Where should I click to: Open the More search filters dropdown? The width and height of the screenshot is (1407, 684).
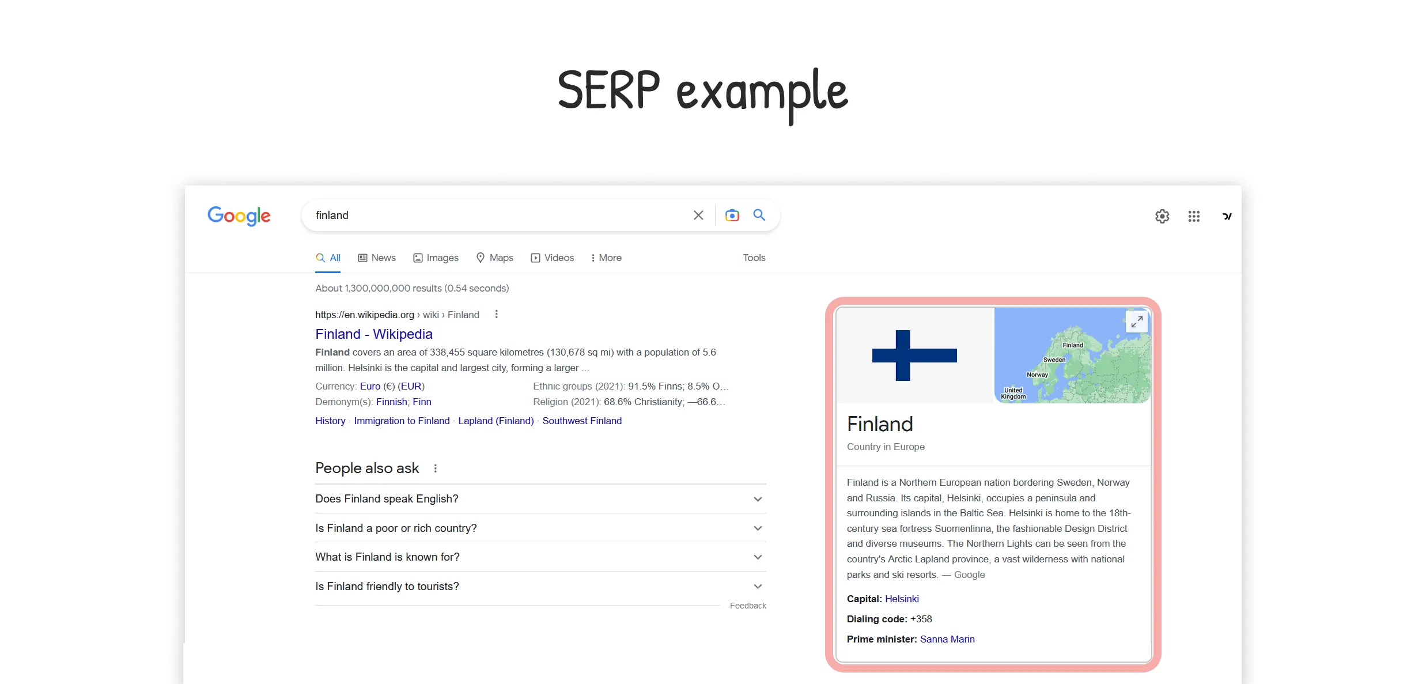pos(606,258)
